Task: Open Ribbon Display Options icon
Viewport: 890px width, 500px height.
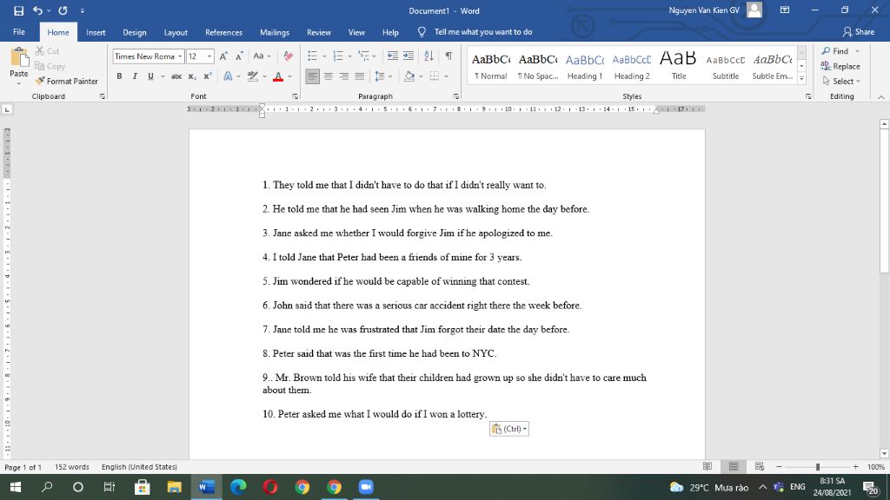Action: (785, 10)
